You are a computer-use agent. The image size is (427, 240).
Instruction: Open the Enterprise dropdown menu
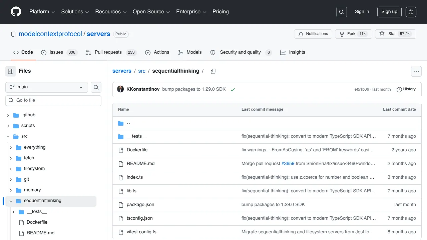tap(191, 12)
